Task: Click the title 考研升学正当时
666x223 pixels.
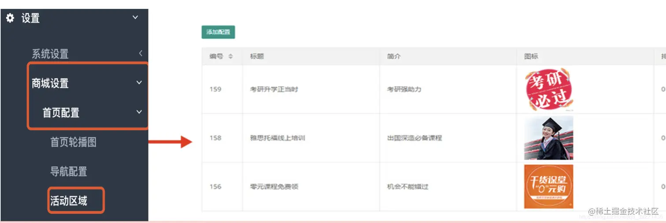Action: click(x=274, y=89)
